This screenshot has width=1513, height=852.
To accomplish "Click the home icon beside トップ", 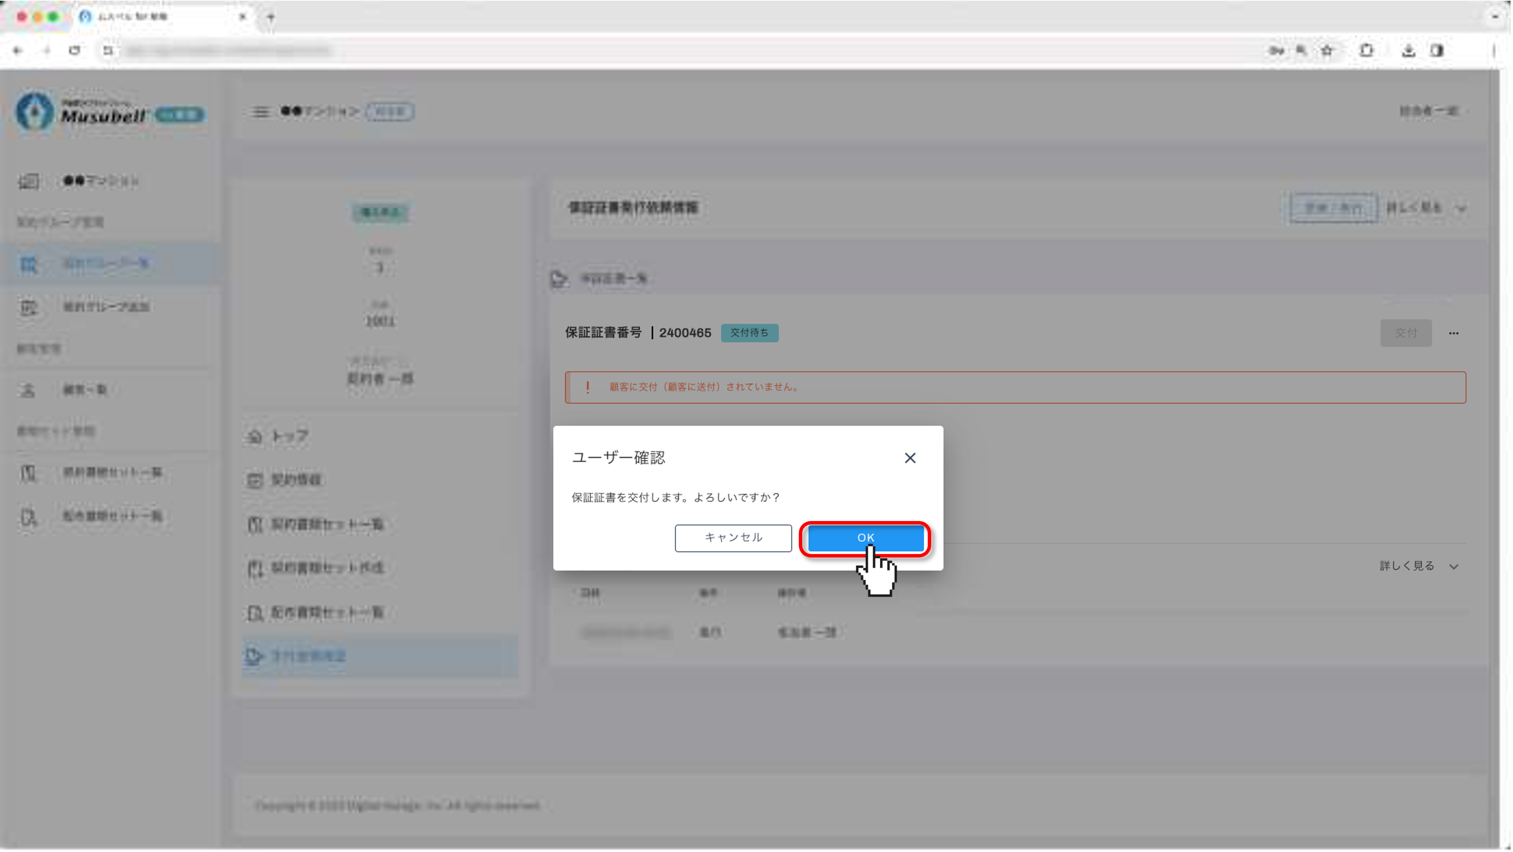I will pyautogui.click(x=254, y=436).
